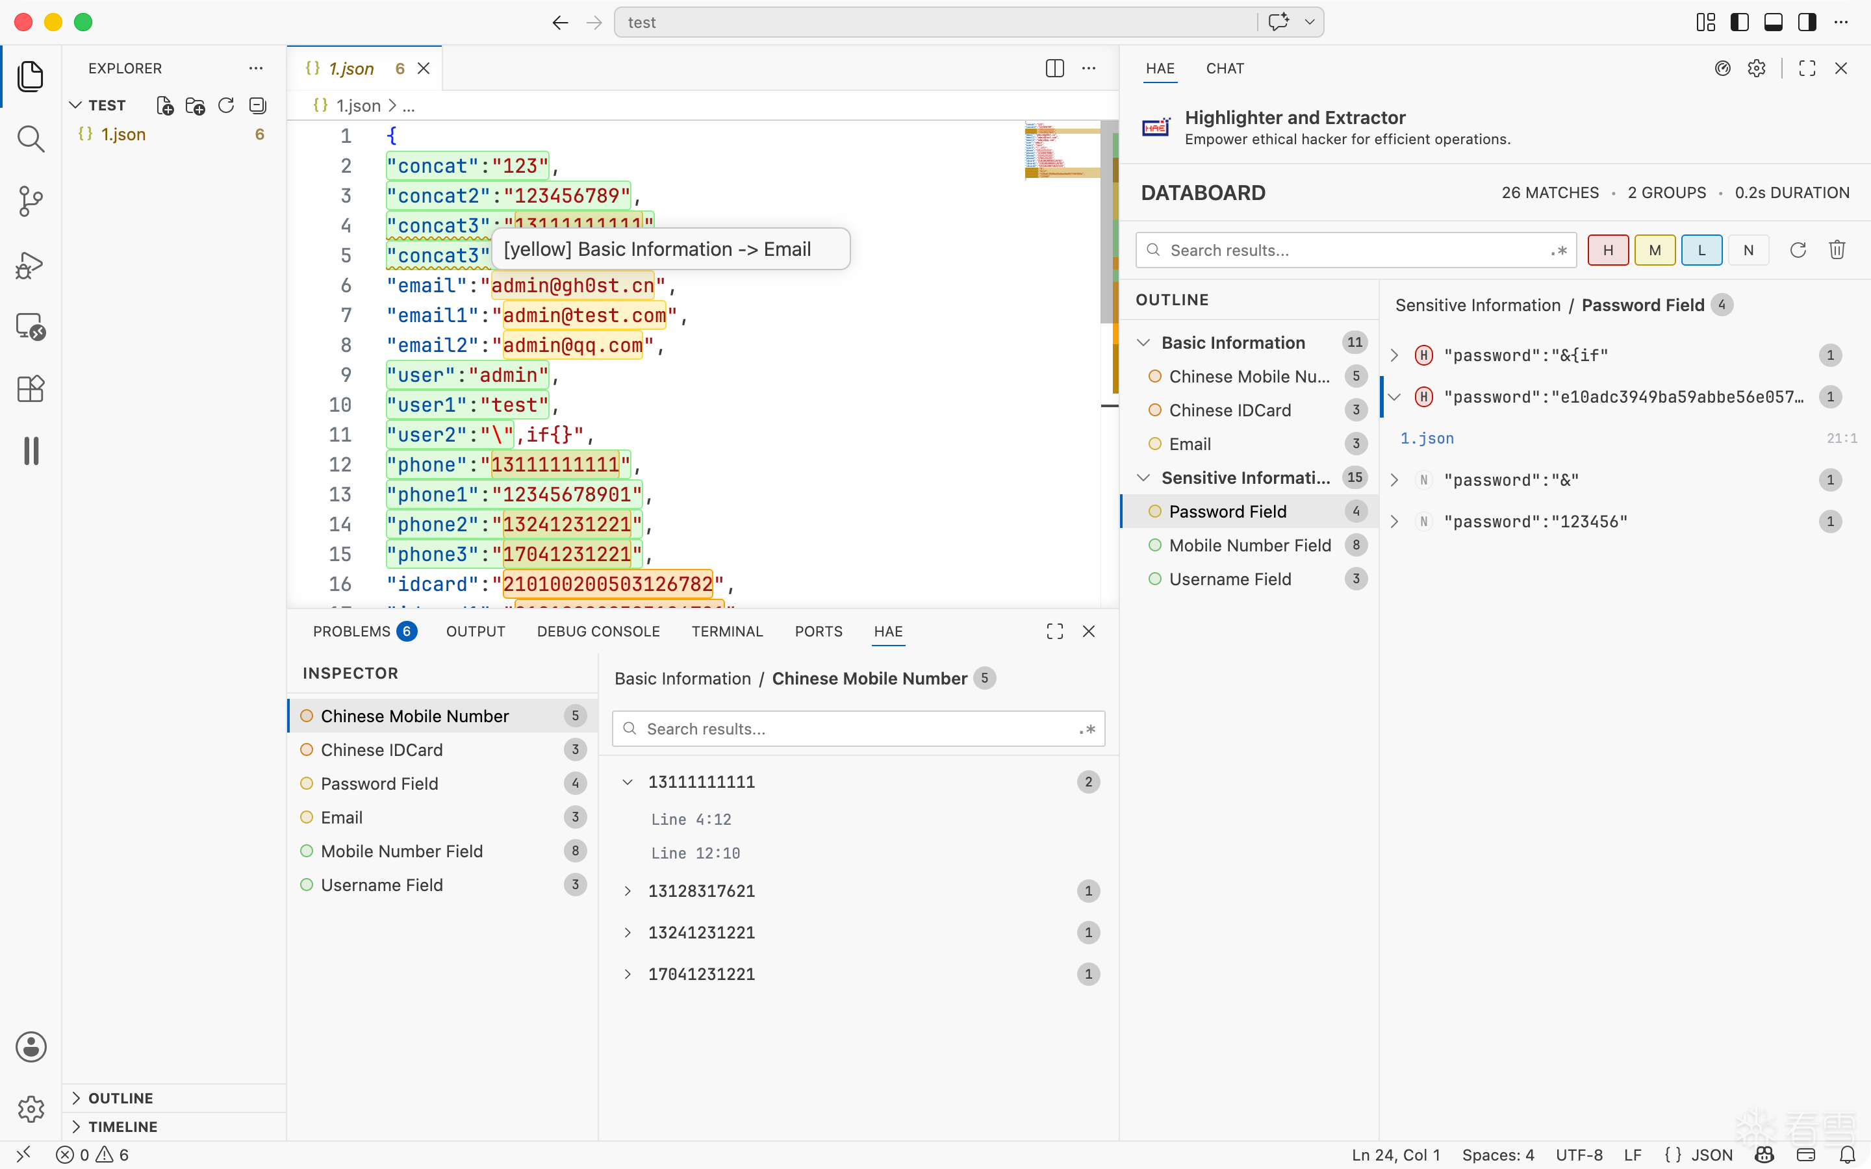Open Source Control view
Image resolution: width=1871 pixels, height=1169 pixels.
pyautogui.click(x=31, y=202)
